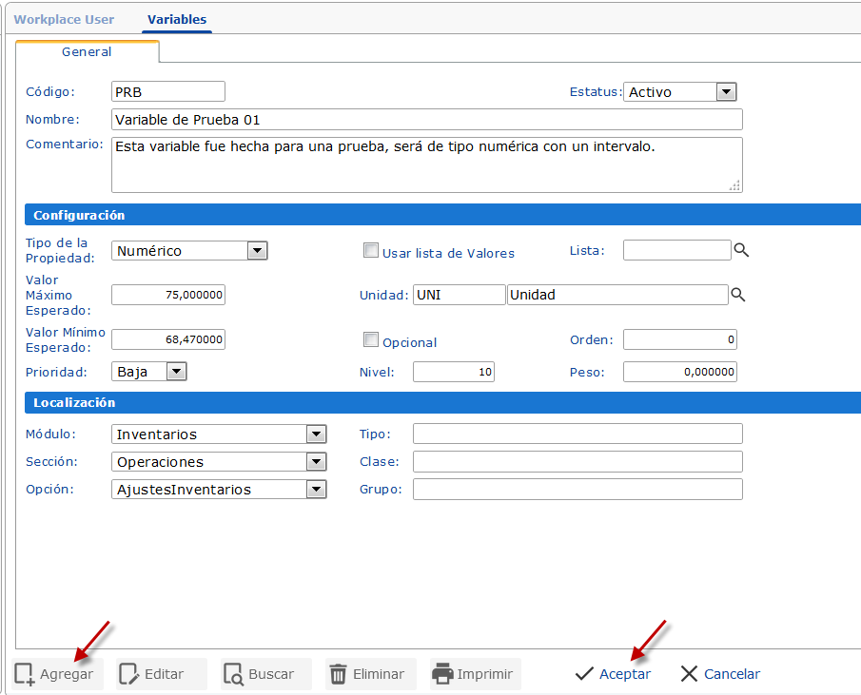
Task: Click into the Nombre text field
Action: coord(426,120)
